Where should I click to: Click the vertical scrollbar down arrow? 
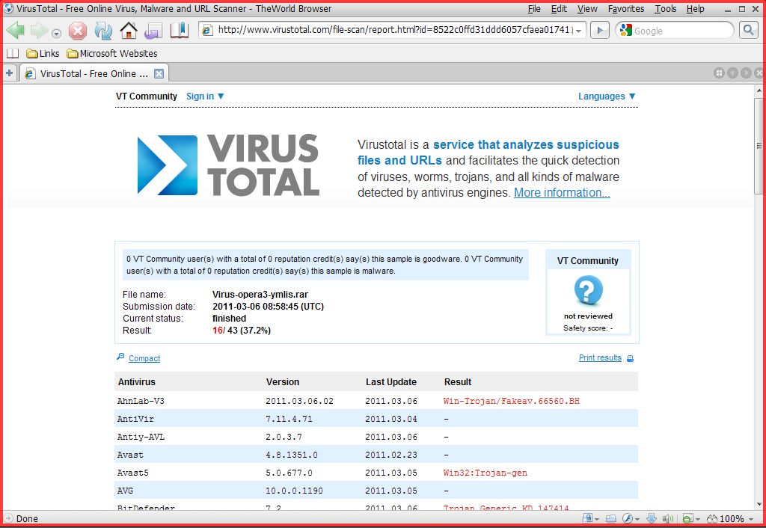(x=759, y=504)
